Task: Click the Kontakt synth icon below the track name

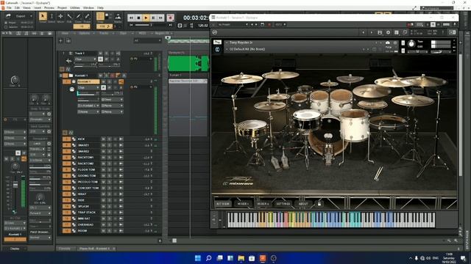Action: click(72, 89)
